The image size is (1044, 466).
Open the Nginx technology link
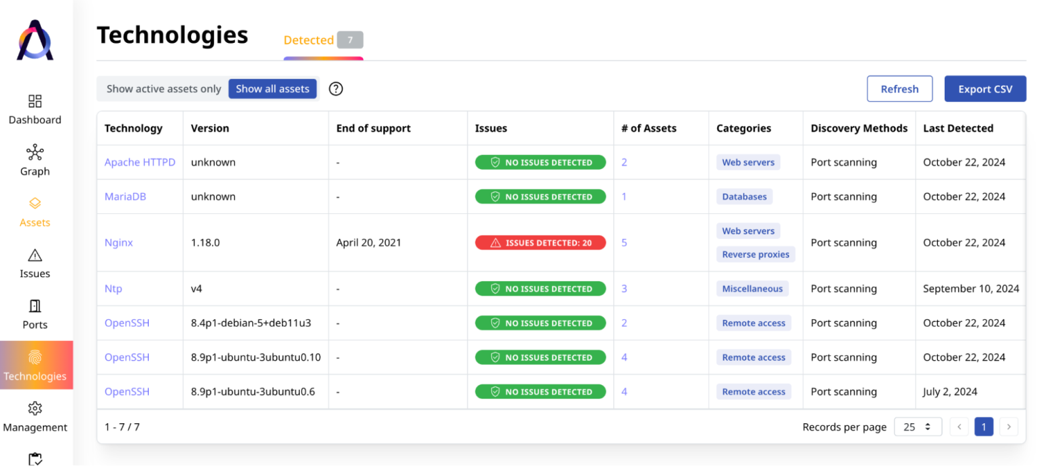tap(119, 243)
